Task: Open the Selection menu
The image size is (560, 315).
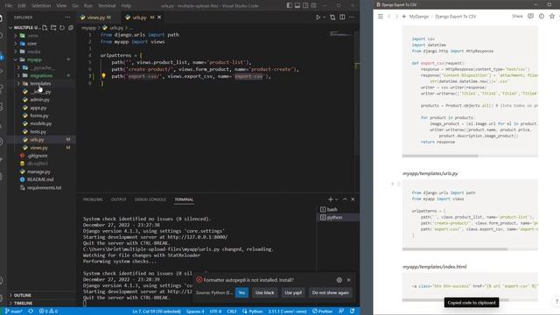Action: click(x=41, y=6)
